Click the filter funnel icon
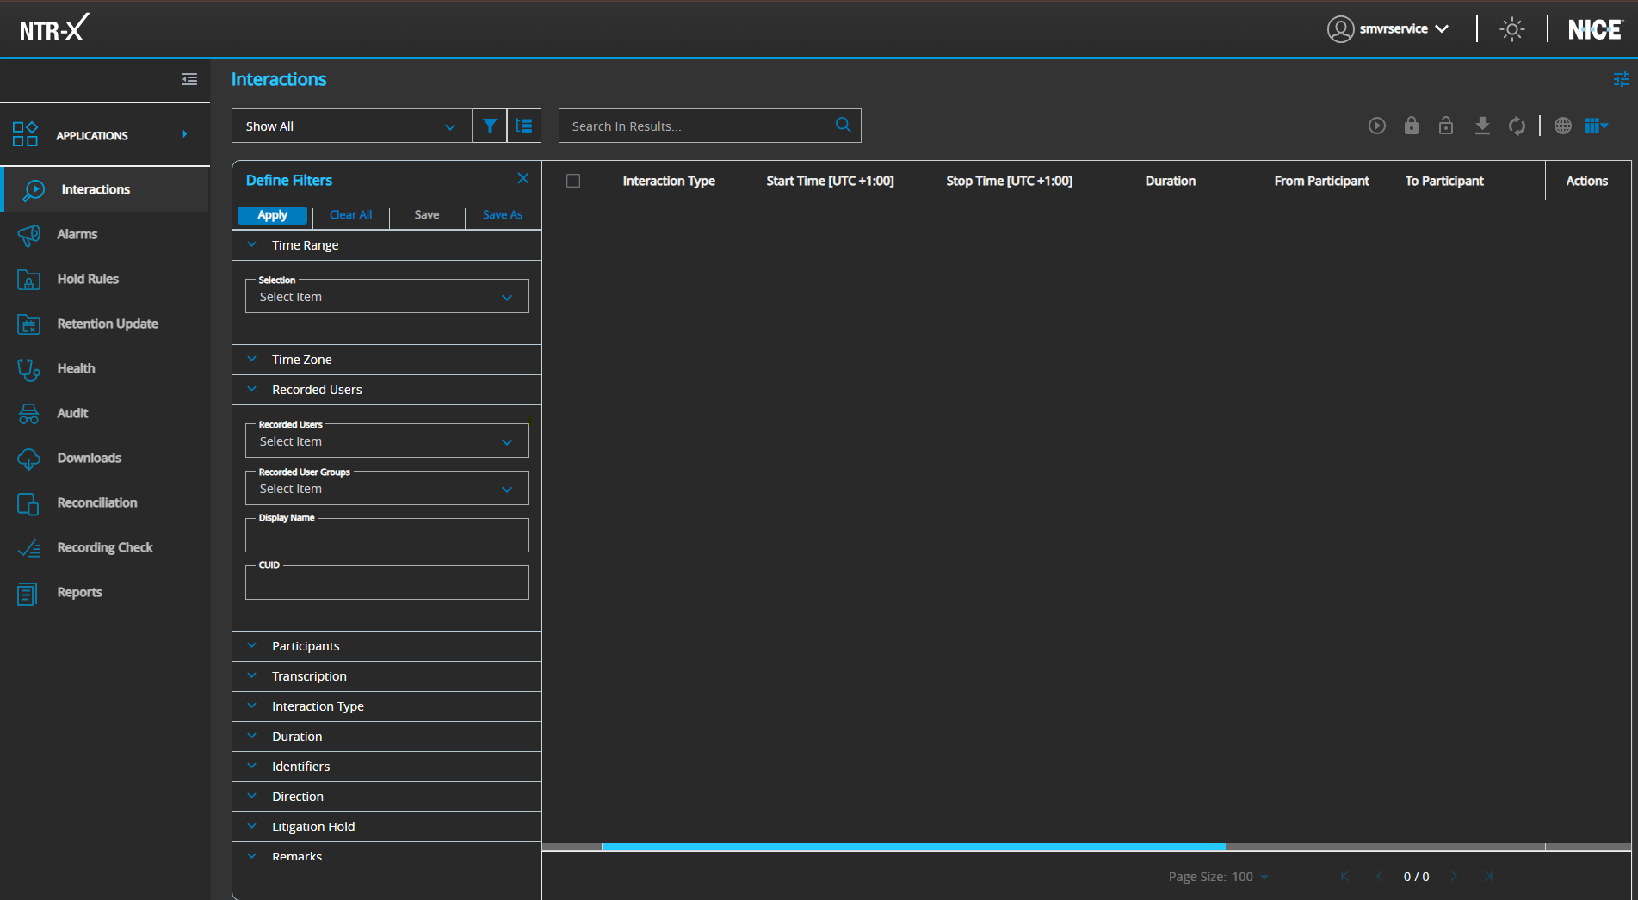The width and height of the screenshot is (1638, 900). (490, 126)
